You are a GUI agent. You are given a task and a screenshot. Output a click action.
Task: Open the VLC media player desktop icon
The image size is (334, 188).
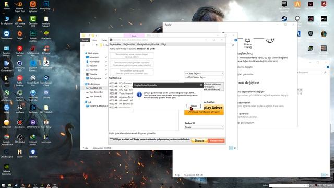(20, 21)
